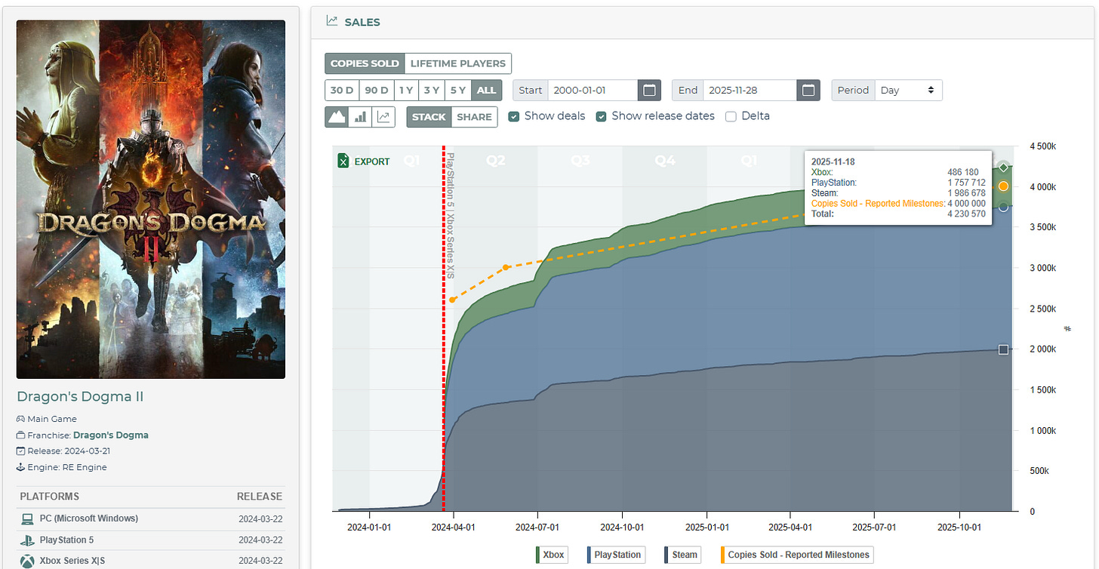Select the LIFETIME PLAYERS tab
Screen dimensions: 1099x569
point(458,63)
